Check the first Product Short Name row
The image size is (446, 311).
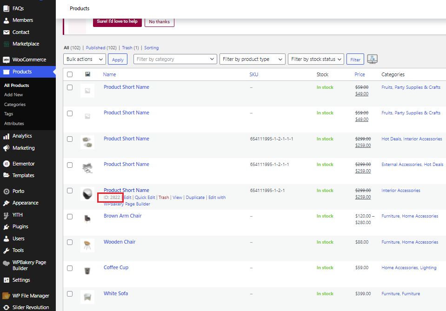pos(70,87)
